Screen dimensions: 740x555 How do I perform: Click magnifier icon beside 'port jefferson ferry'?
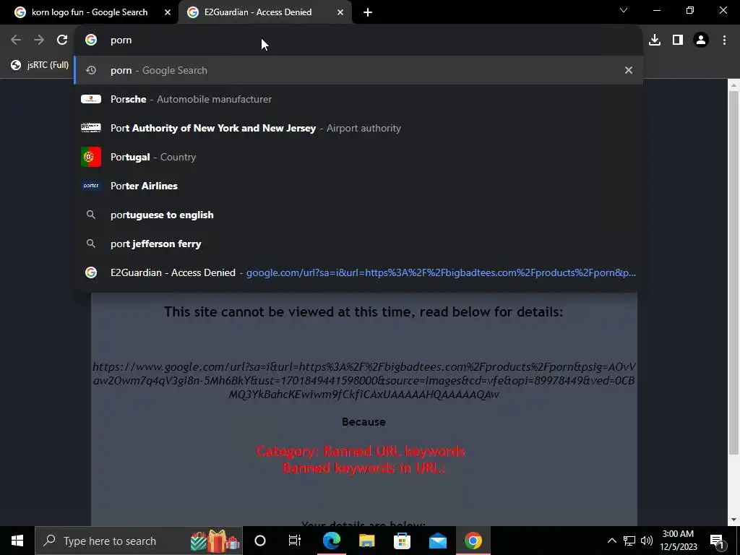[x=91, y=244]
